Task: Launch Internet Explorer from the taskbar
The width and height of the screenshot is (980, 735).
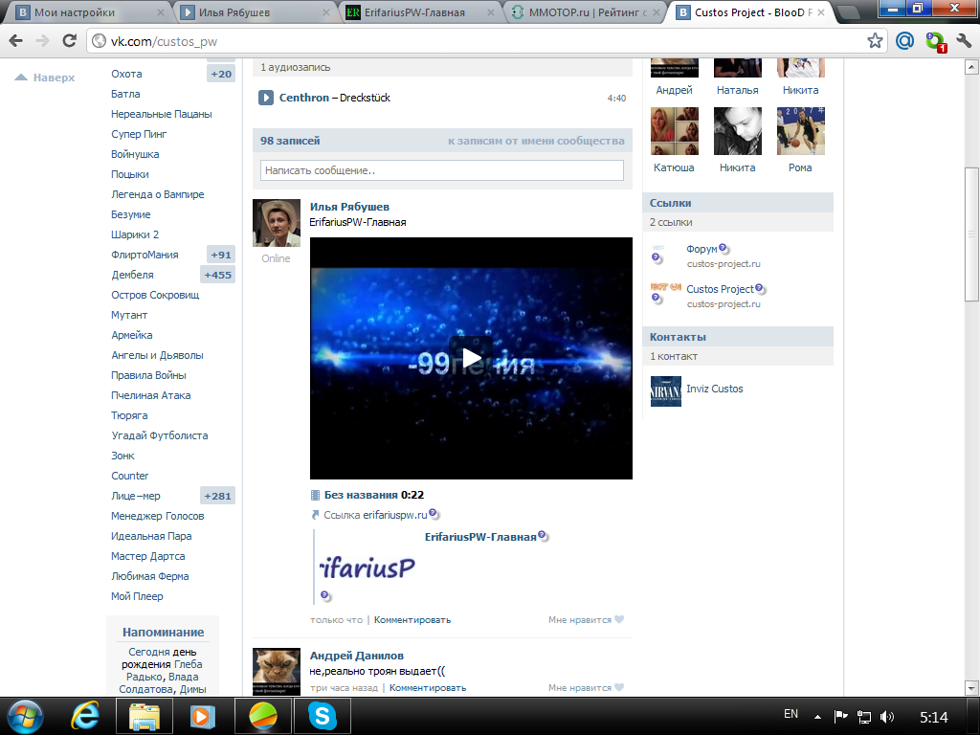Action: [85, 716]
